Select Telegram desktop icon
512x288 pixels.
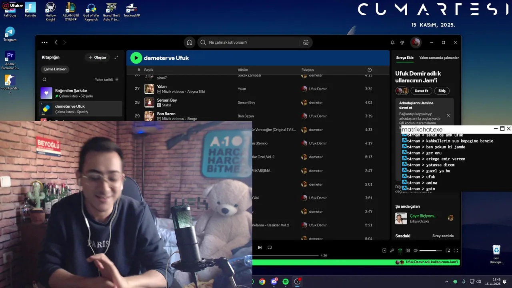point(10,34)
